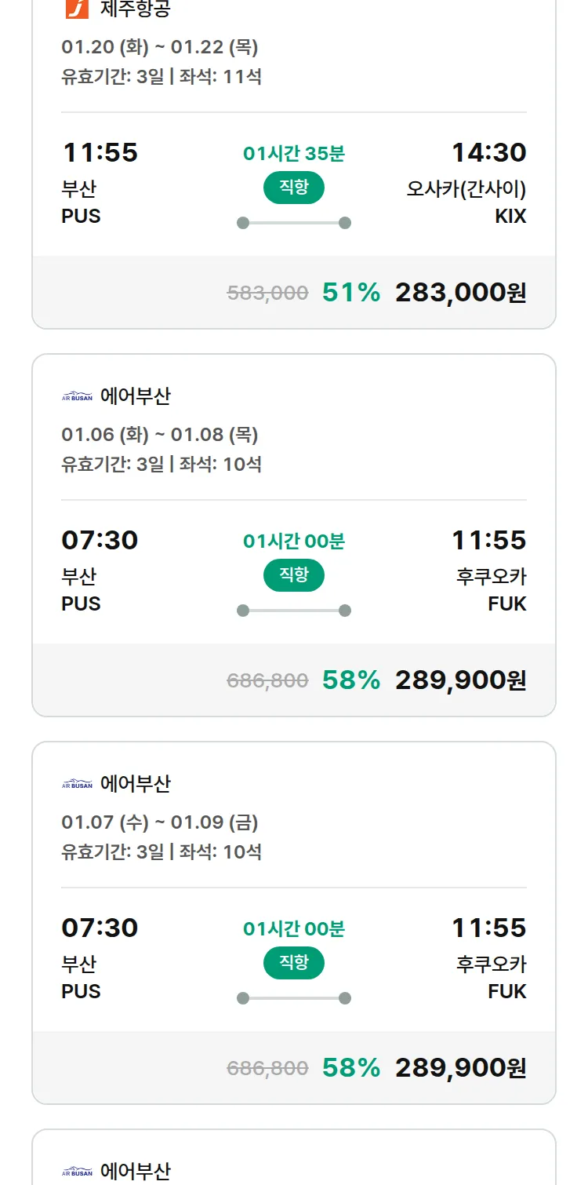
Task: Tap the 직항 badge on the 01.06 Fukuoka flight
Action: (x=293, y=575)
